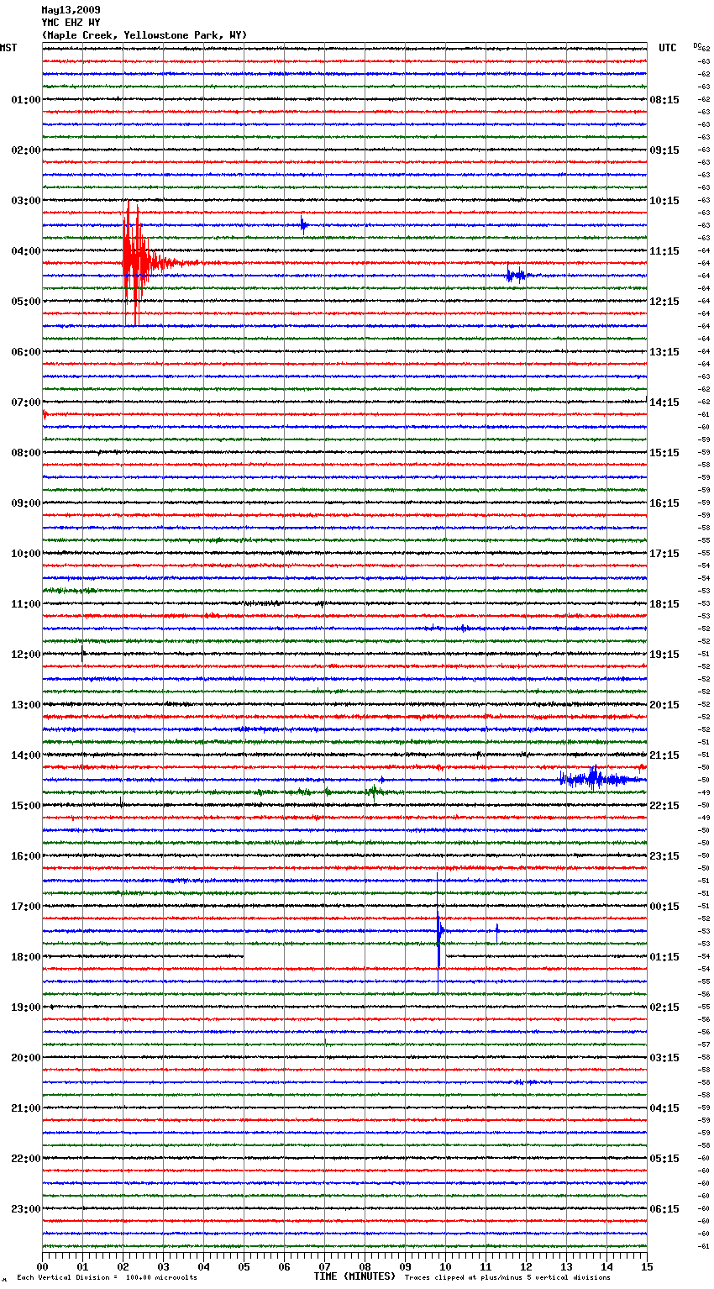Click the small blue blip after the 17:00 spike
Image resolution: width=714 pixels, height=1289 pixels.
click(x=497, y=929)
